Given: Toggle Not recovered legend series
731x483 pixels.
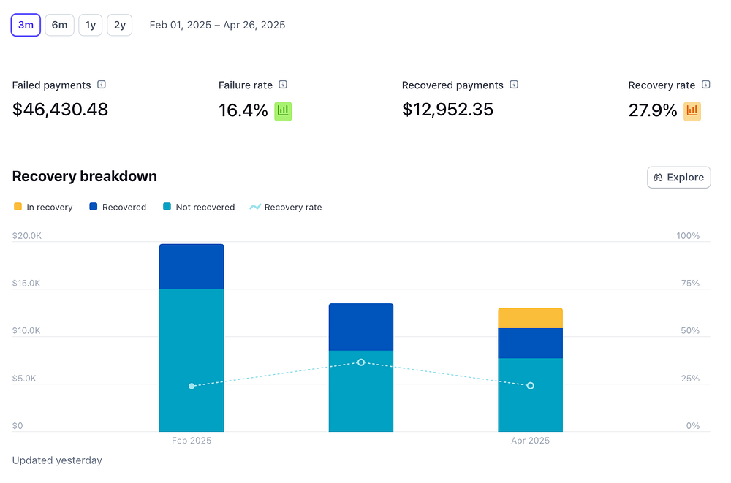Looking at the screenshot, I should click(x=198, y=208).
